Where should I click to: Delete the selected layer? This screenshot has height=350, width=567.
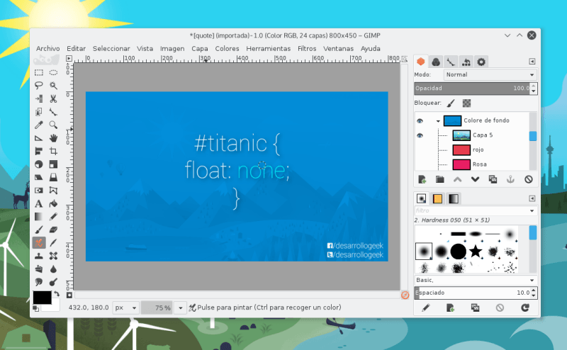528,179
